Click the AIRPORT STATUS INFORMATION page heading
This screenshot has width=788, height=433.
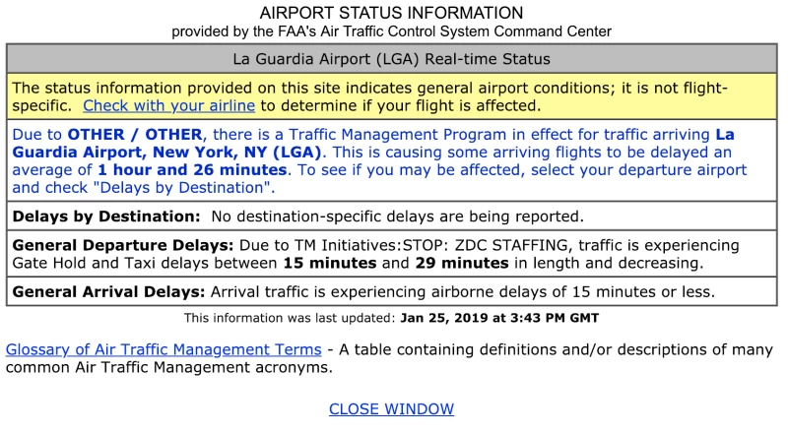(x=391, y=13)
